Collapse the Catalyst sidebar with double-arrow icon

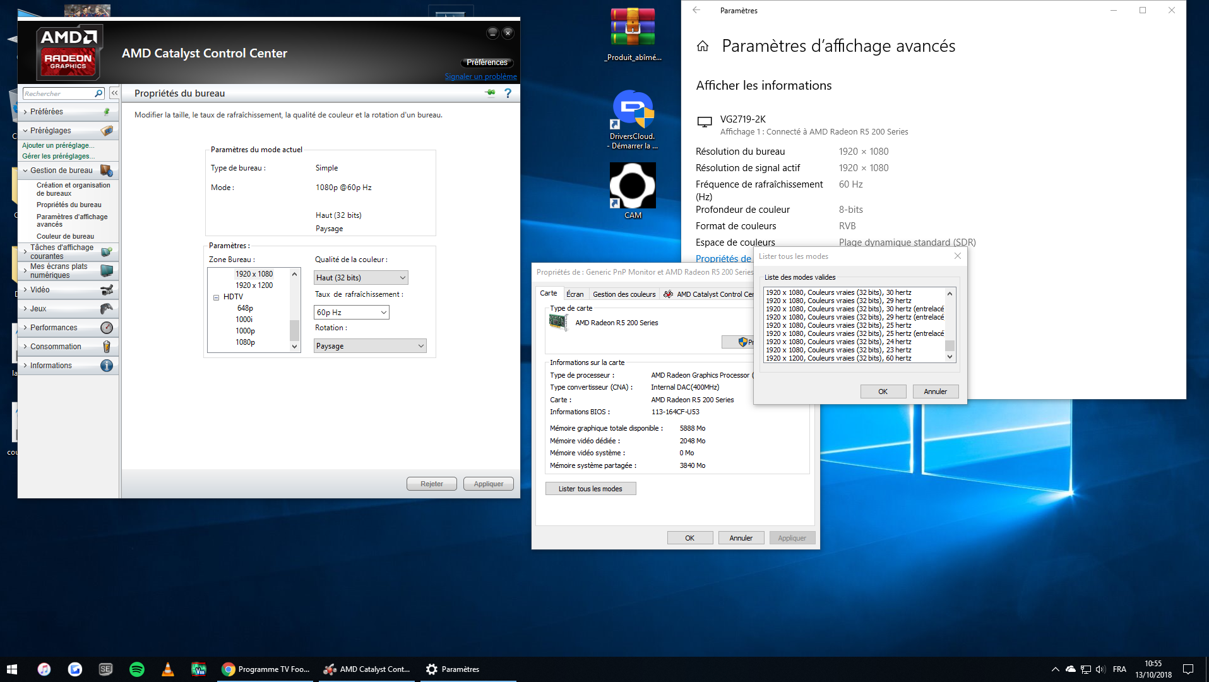[x=114, y=93]
